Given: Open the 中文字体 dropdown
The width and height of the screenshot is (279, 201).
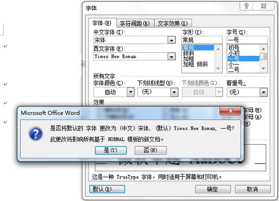Looking at the screenshot, I should 172,40.
